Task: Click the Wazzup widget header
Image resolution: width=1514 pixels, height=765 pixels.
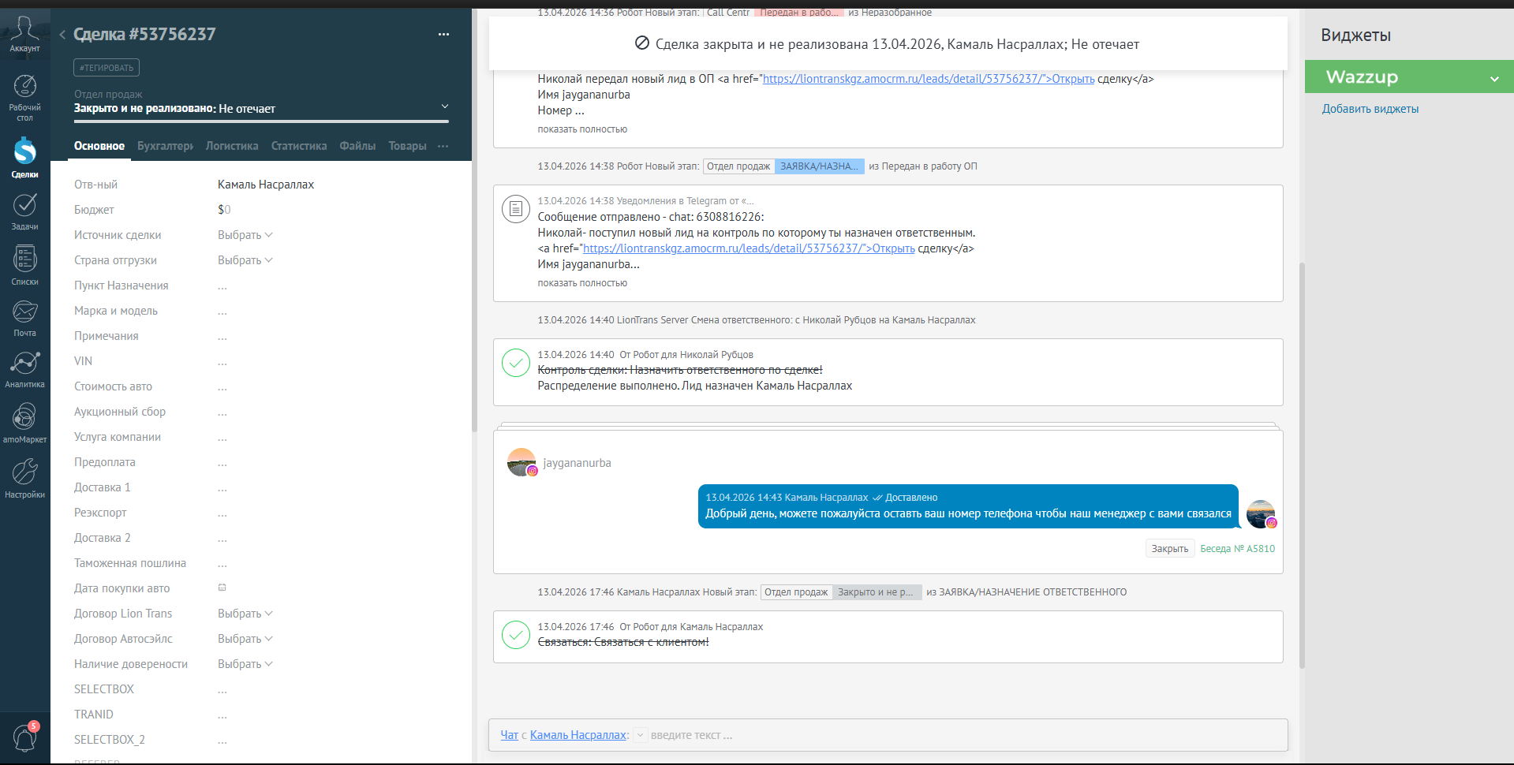Action: tap(1409, 77)
